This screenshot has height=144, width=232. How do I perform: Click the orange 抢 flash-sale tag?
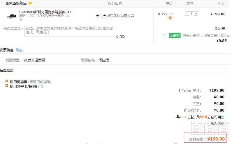click(170, 18)
